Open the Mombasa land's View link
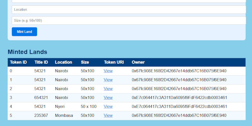The height and width of the screenshot is (126, 252). pyautogui.click(x=108, y=116)
